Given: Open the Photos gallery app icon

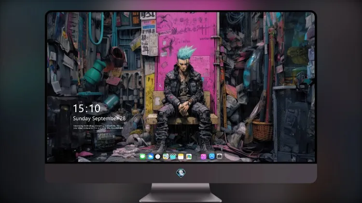Looking at the screenshot, I should [189, 157].
